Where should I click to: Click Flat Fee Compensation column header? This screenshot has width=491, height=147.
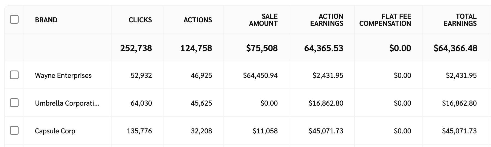click(385, 20)
